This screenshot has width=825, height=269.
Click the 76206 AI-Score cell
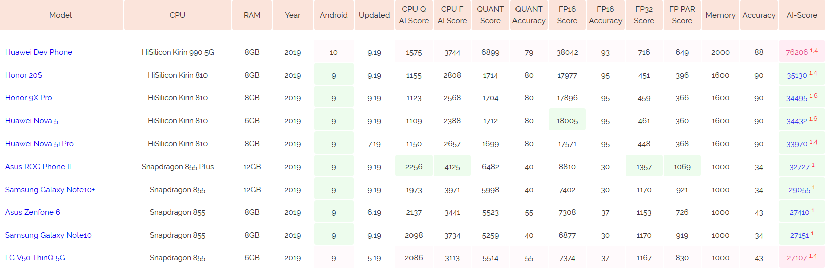(x=797, y=52)
